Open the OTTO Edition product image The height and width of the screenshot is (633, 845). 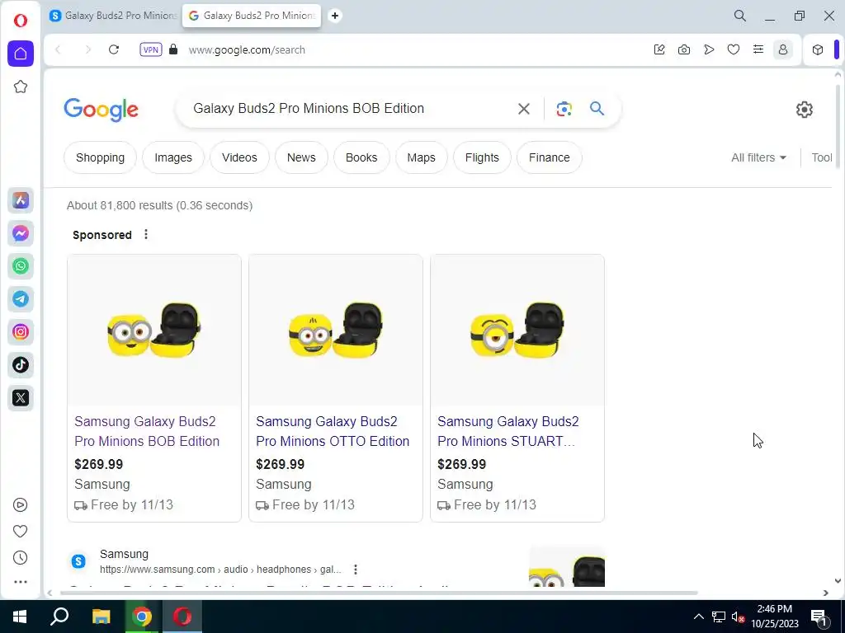point(336,330)
